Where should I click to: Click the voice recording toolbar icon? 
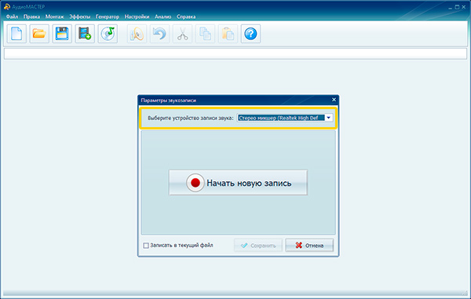pos(137,34)
